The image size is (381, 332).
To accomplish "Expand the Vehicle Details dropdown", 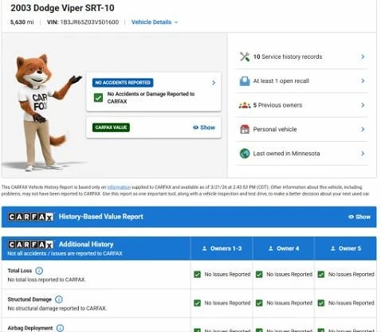I will point(155,22).
